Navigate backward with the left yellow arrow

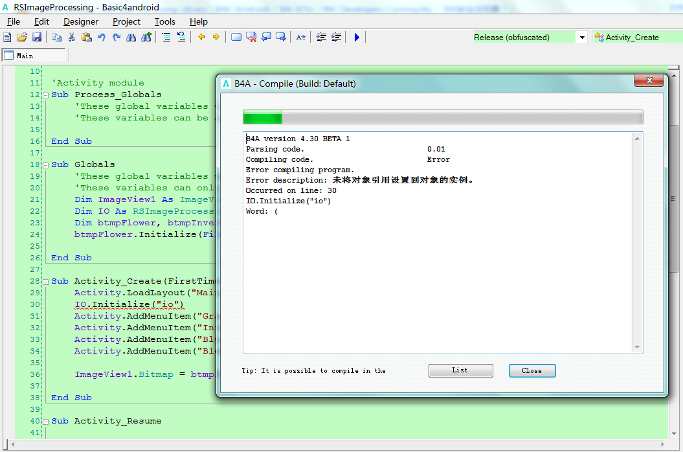click(201, 38)
